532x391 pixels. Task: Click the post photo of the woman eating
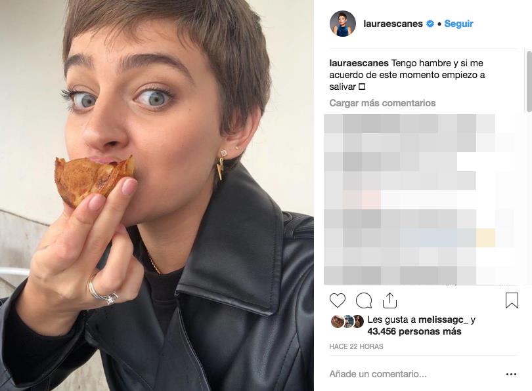tap(157, 195)
